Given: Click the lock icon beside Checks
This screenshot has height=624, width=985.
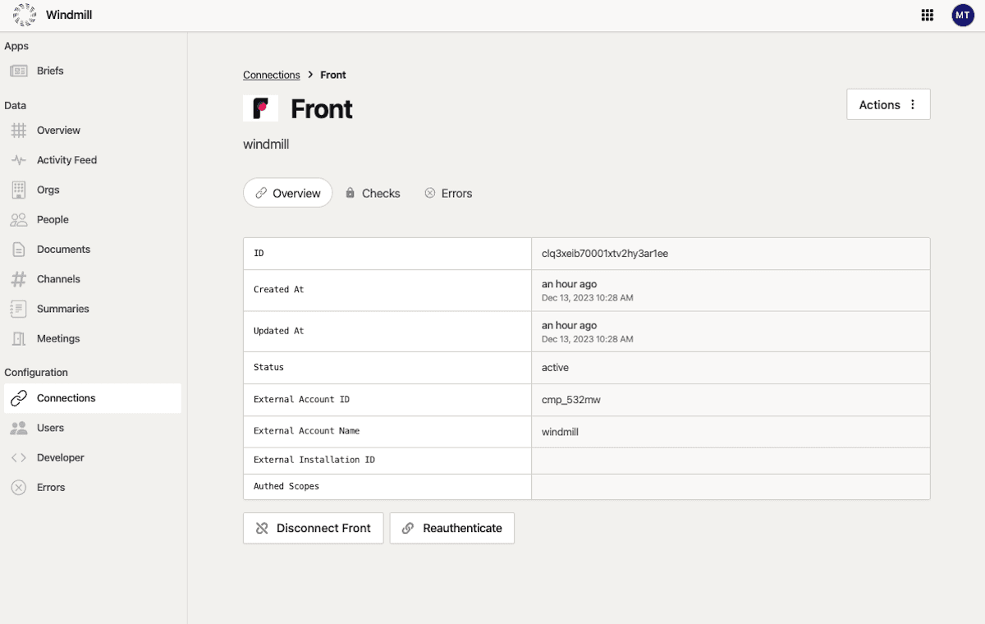Looking at the screenshot, I should pyautogui.click(x=350, y=193).
